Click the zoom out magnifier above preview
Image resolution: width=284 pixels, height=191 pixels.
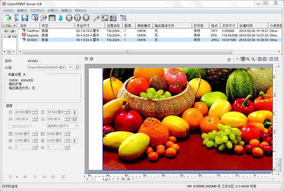click(253, 59)
